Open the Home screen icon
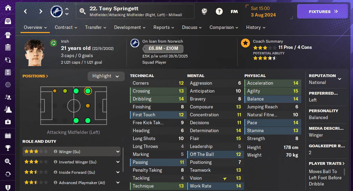This screenshot has width=353, height=191. [8, 8]
